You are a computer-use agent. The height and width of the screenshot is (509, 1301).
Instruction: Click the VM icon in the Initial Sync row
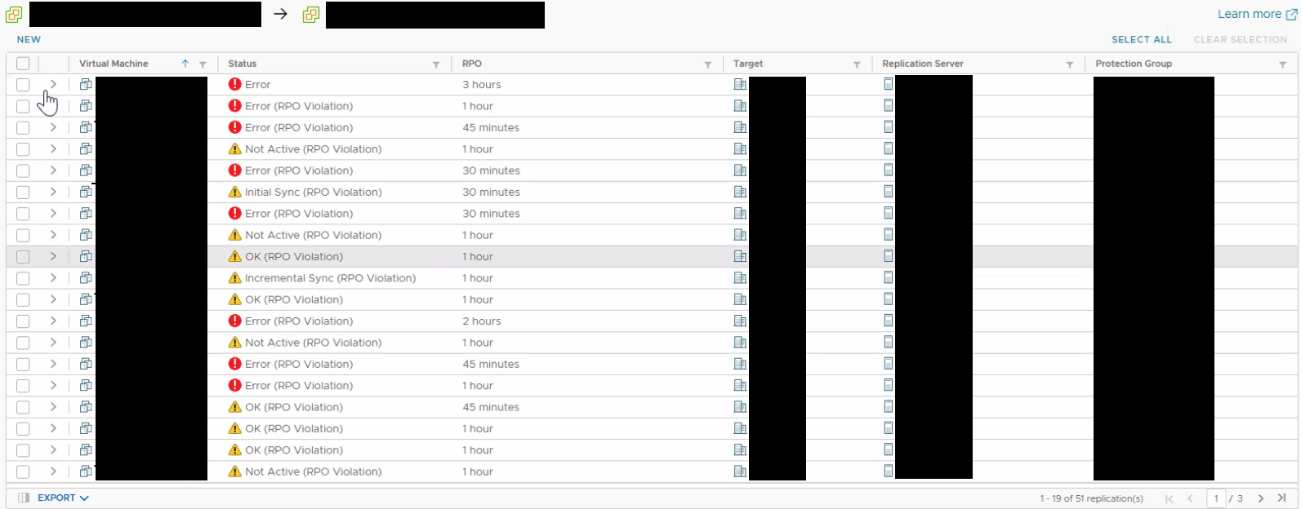86,192
